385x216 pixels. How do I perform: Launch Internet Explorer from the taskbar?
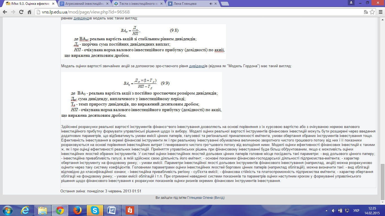click(x=26, y=210)
